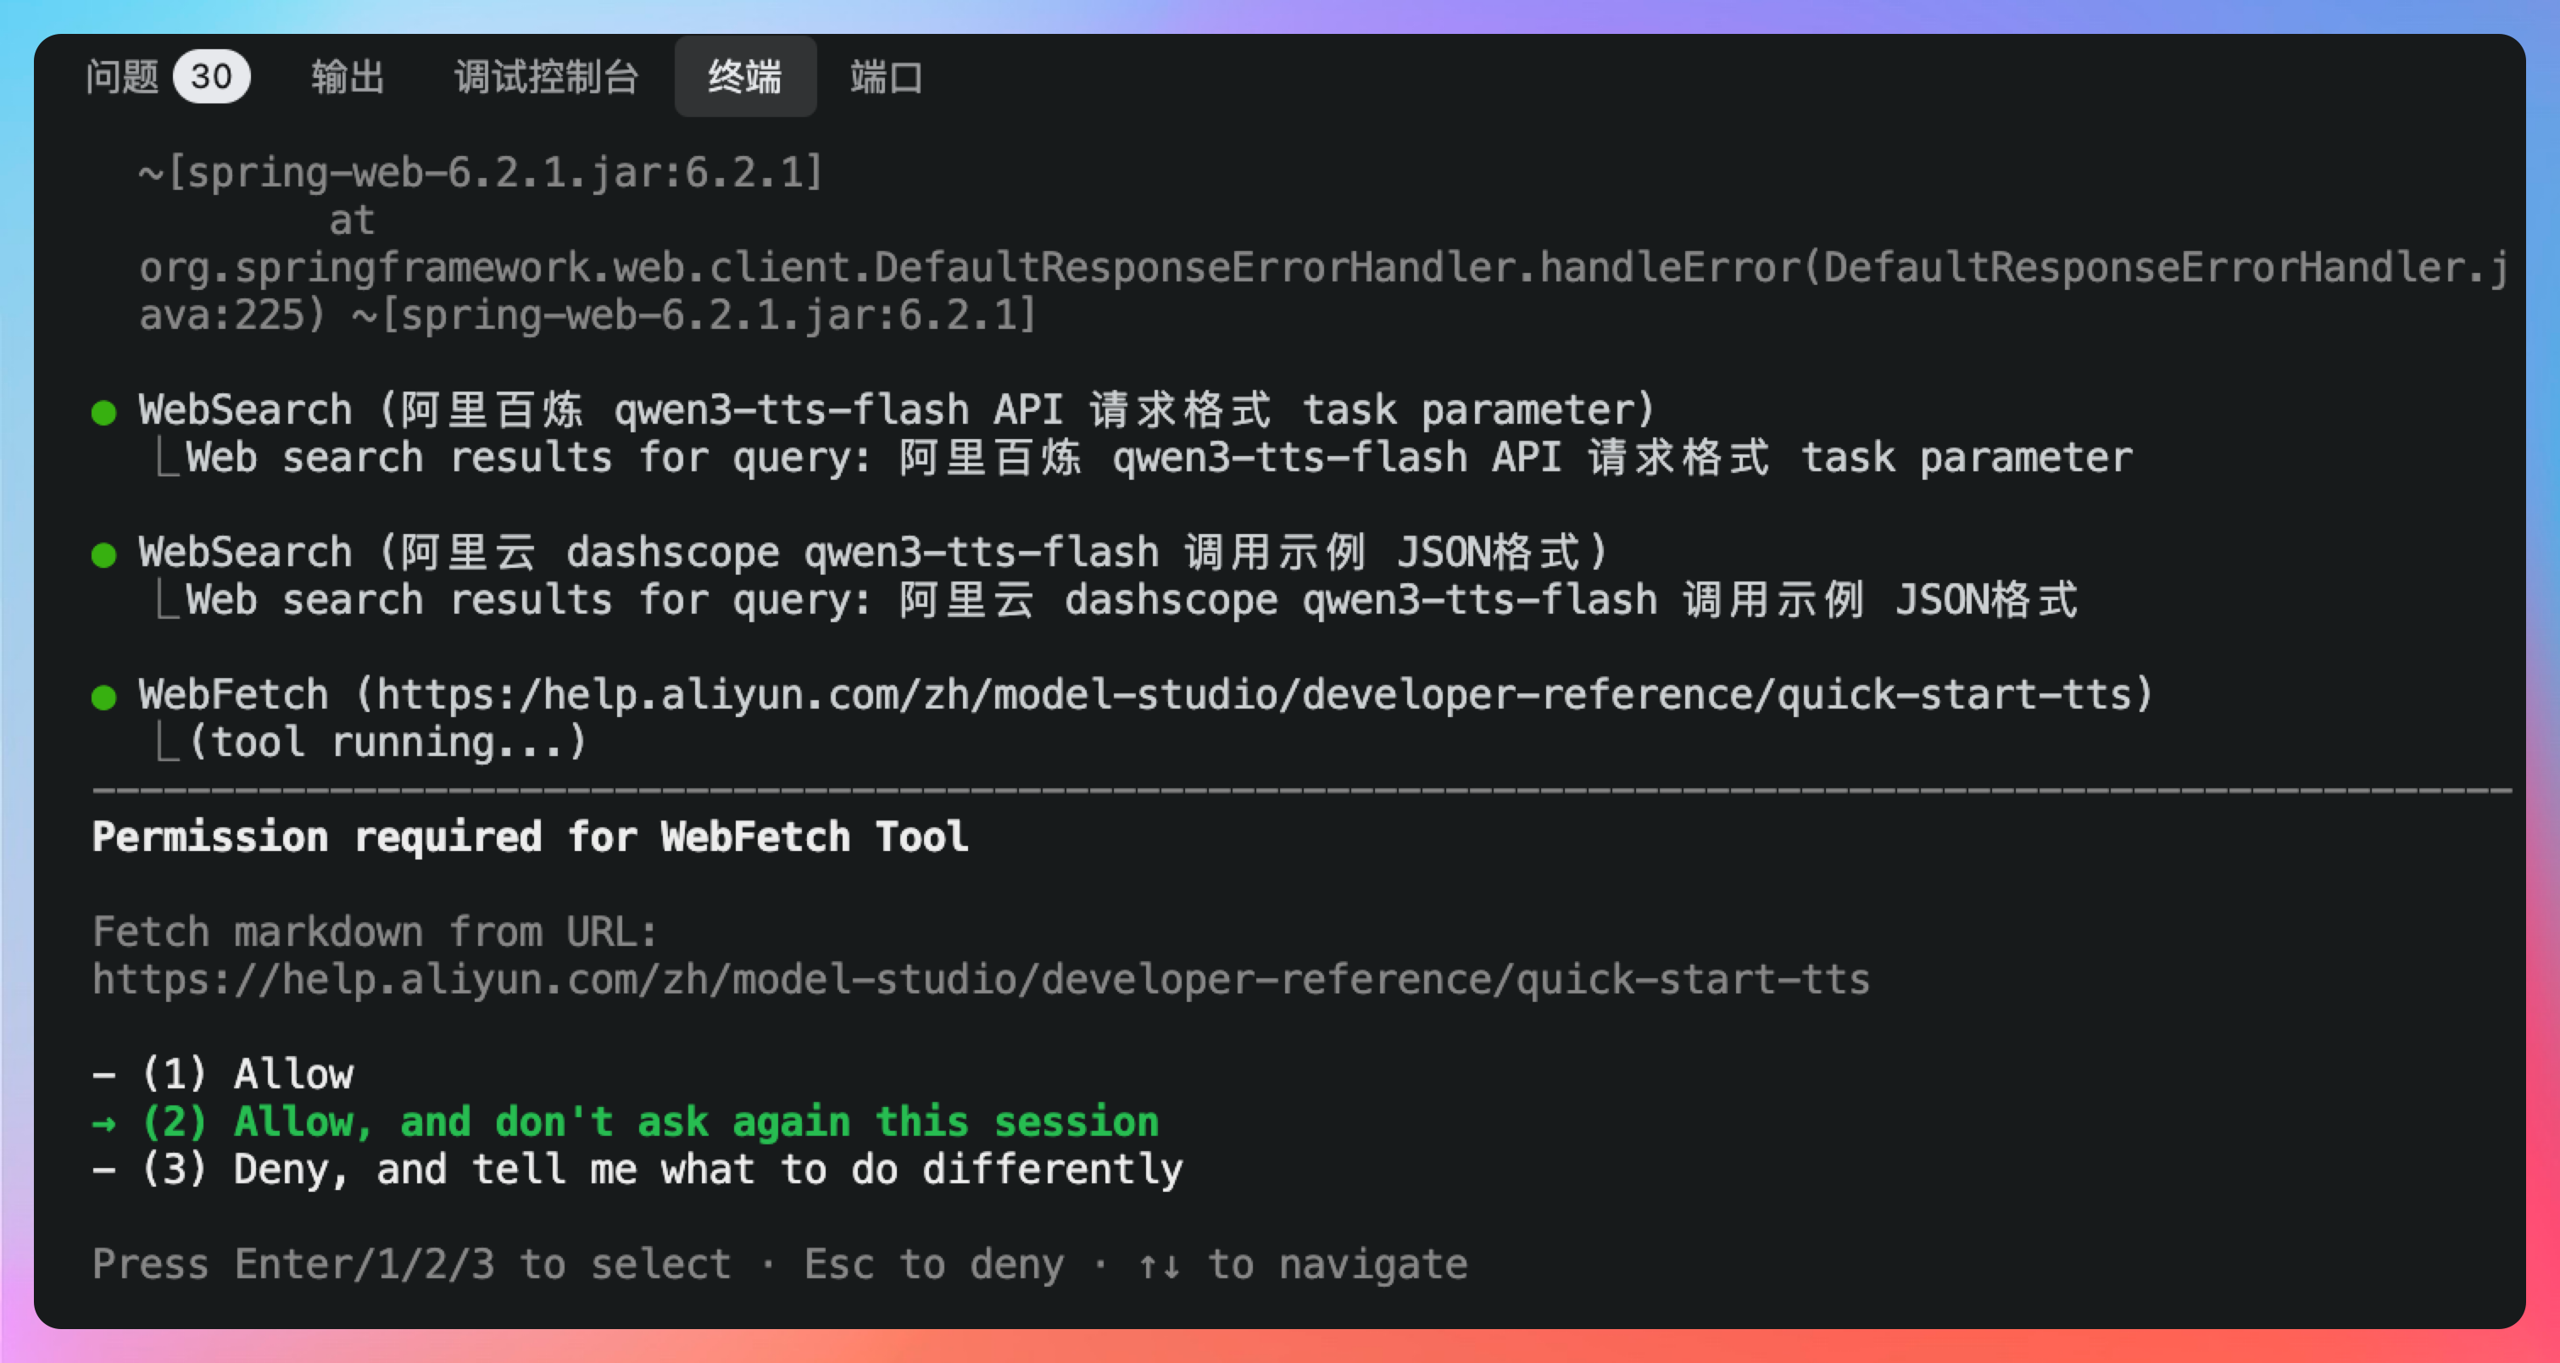
Task: Open the 问题 problems tab
Action: pos(121,76)
